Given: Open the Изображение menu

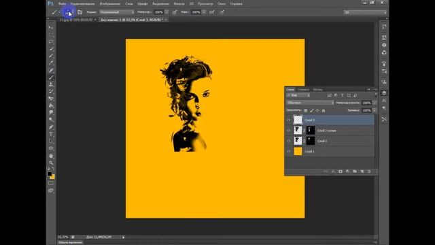Looking at the screenshot, I should tap(110, 3).
